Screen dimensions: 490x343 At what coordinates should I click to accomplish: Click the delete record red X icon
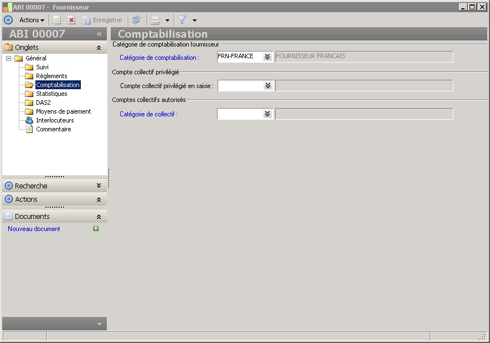click(x=71, y=20)
